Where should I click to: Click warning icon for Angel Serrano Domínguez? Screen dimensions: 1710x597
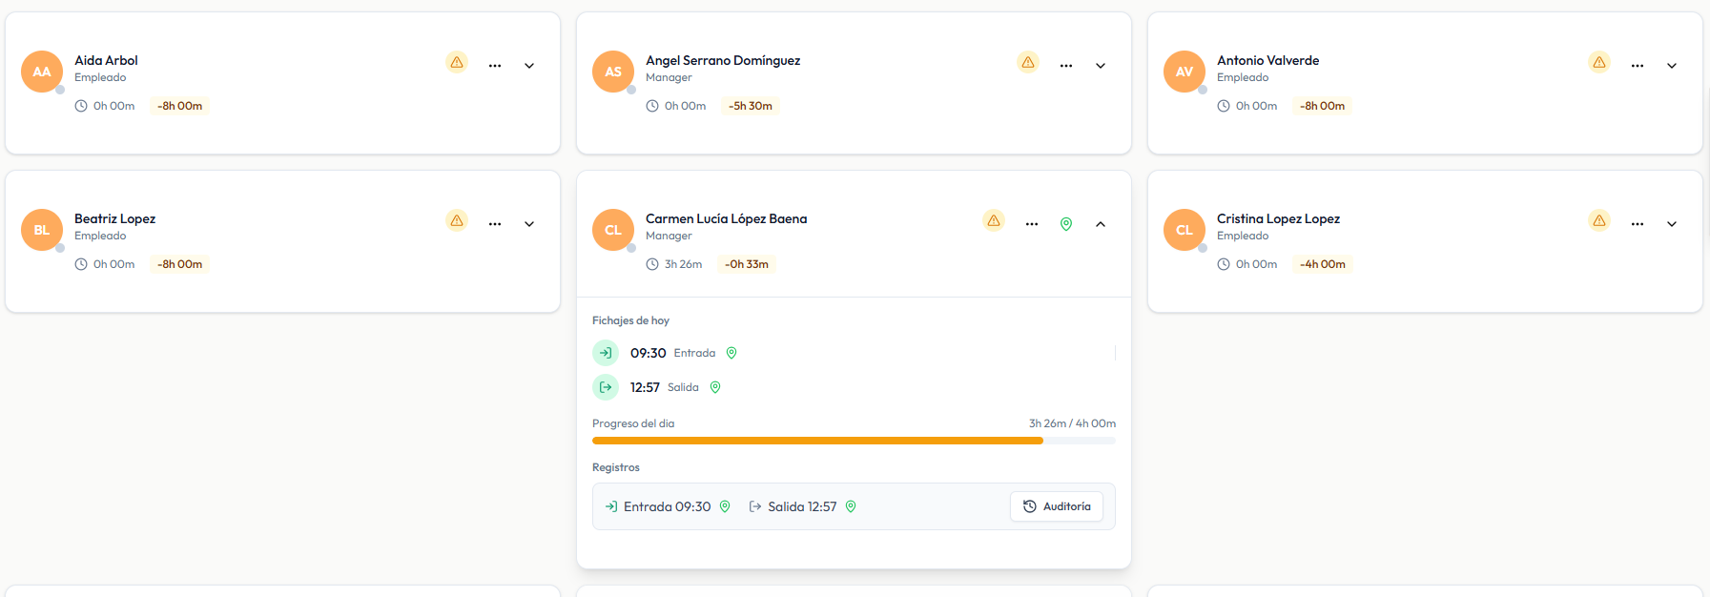1028,62
